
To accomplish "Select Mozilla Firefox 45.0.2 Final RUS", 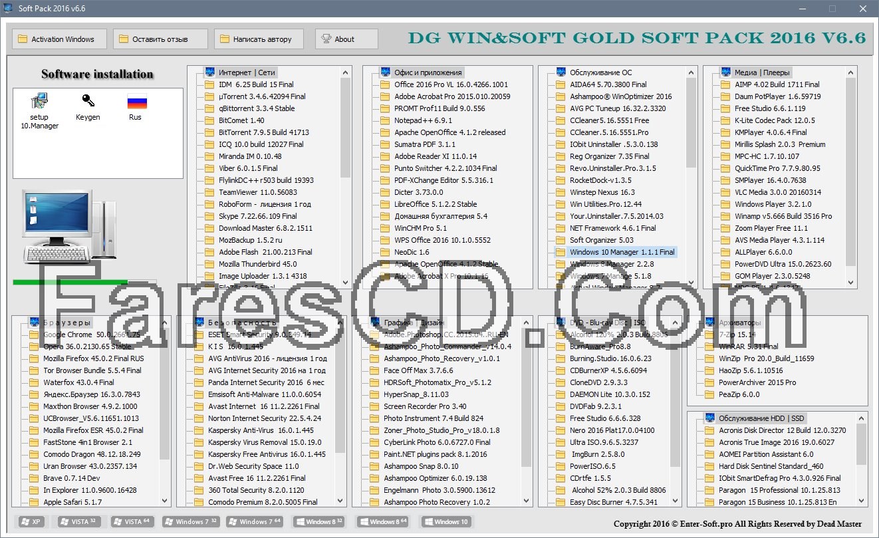I will pyautogui.click(x=93, y=358).
